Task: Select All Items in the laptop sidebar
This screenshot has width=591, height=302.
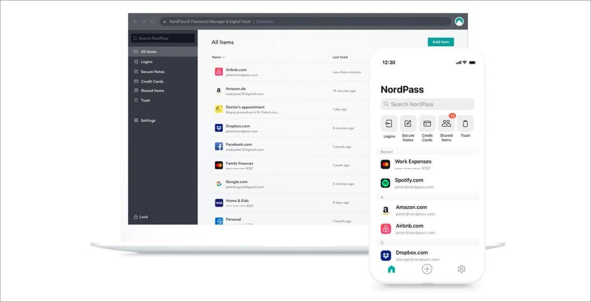Action: click(163, 51)
